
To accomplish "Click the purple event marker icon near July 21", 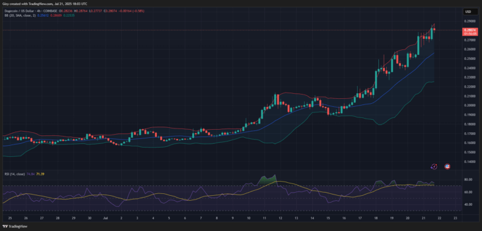I will tap(434, 167).
